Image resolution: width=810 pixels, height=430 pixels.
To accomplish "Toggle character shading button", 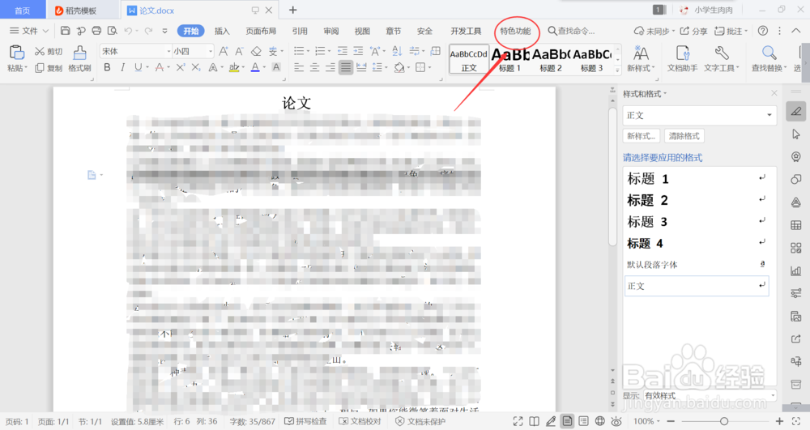I will click(x=276, y=67).
